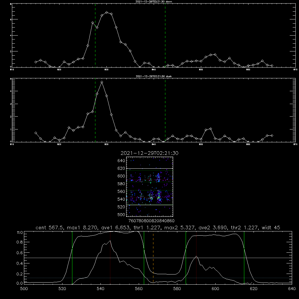Click bottom plot y-axis label 0.4
Screen dimensions: 299x299
tap(20, 263)
